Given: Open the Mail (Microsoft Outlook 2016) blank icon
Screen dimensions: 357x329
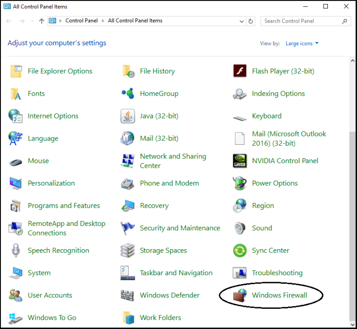Looking at the screenshot, I should pyautogui.click(x=240, y=139).
